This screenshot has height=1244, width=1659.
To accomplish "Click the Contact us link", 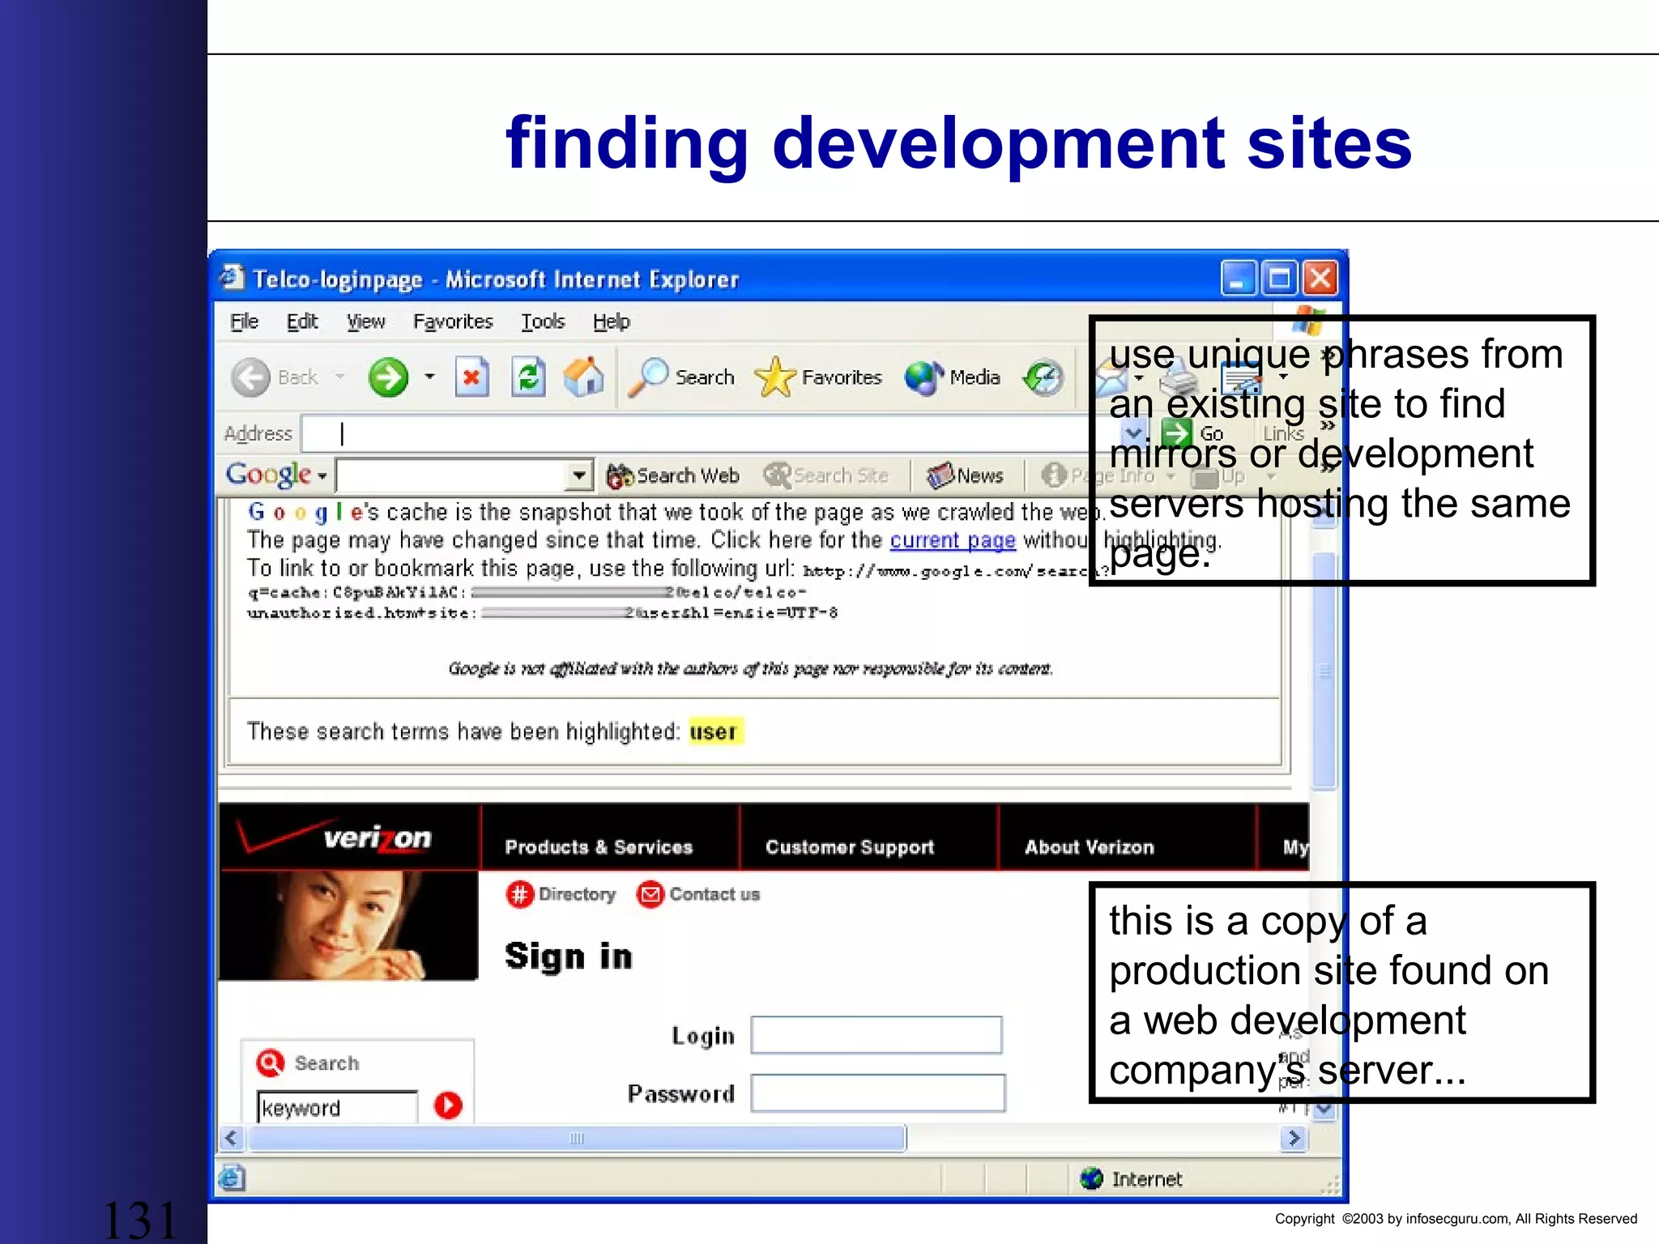I will point(699,894).
